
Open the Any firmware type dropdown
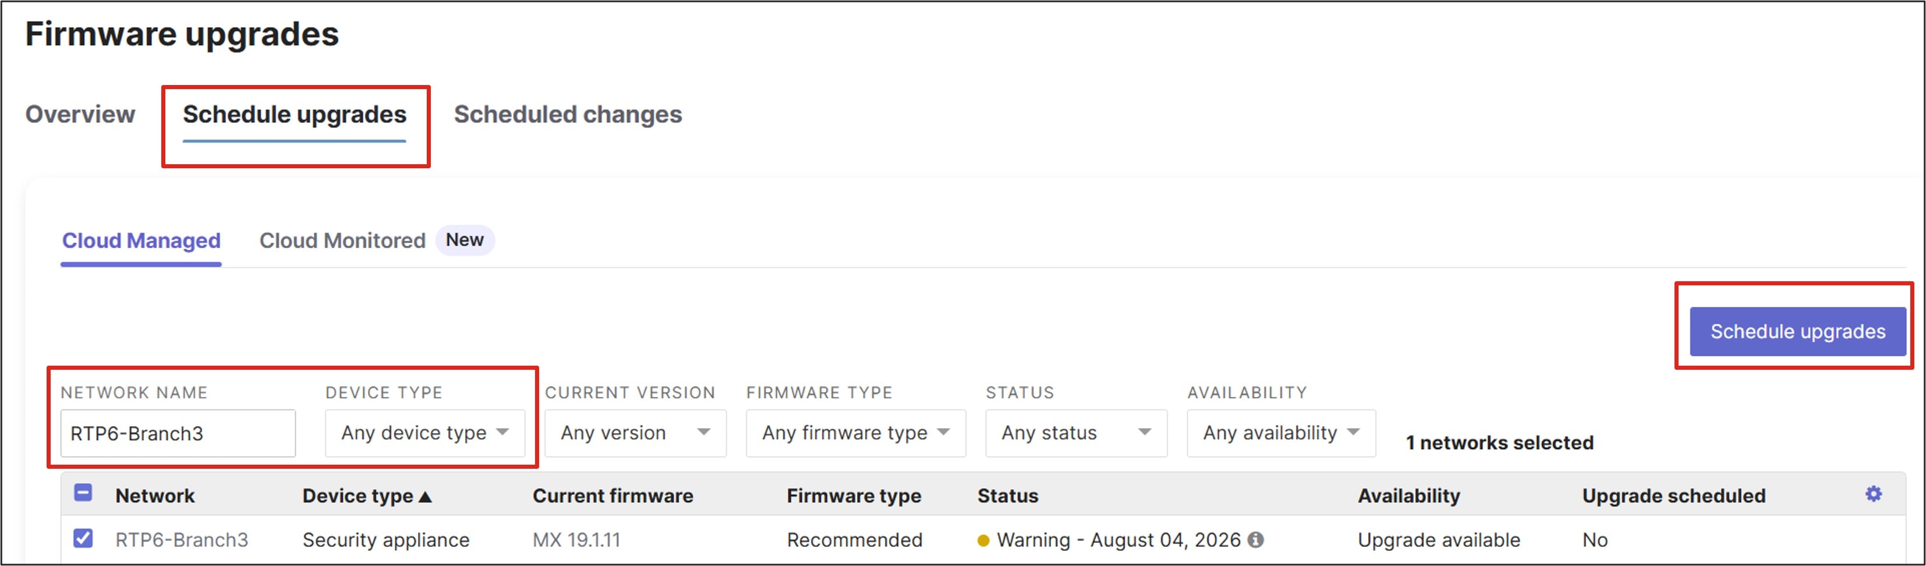coord(855,432)
